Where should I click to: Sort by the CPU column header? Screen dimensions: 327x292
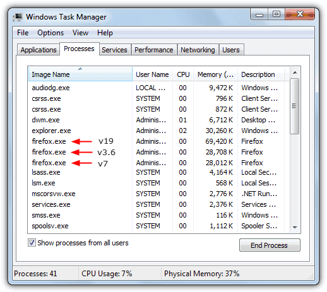coord(183,74)
